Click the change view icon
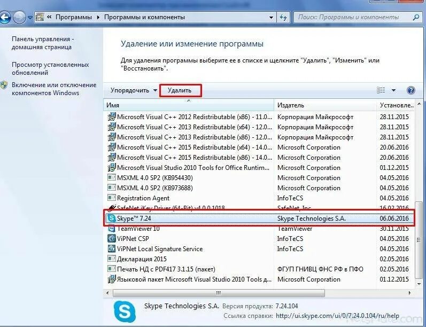The height and width of the screenshot is (327, 426). pyautogui.click(x=381, y=90)
